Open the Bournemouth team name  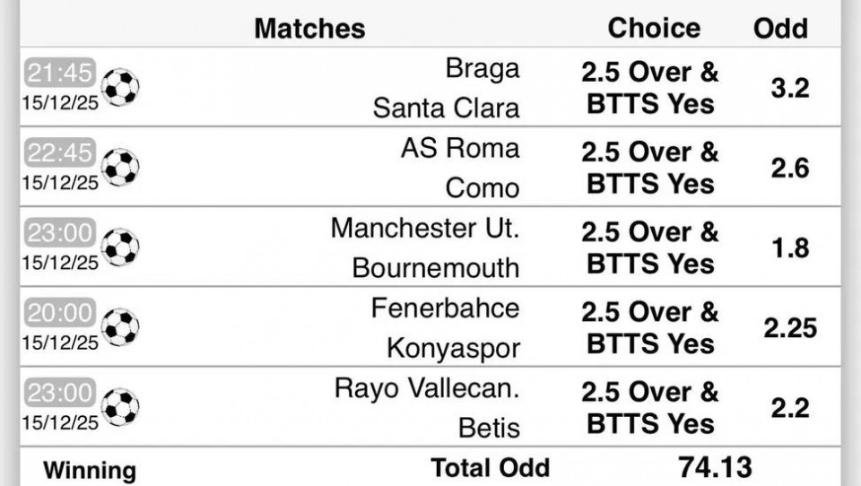(x=435, y=267)
